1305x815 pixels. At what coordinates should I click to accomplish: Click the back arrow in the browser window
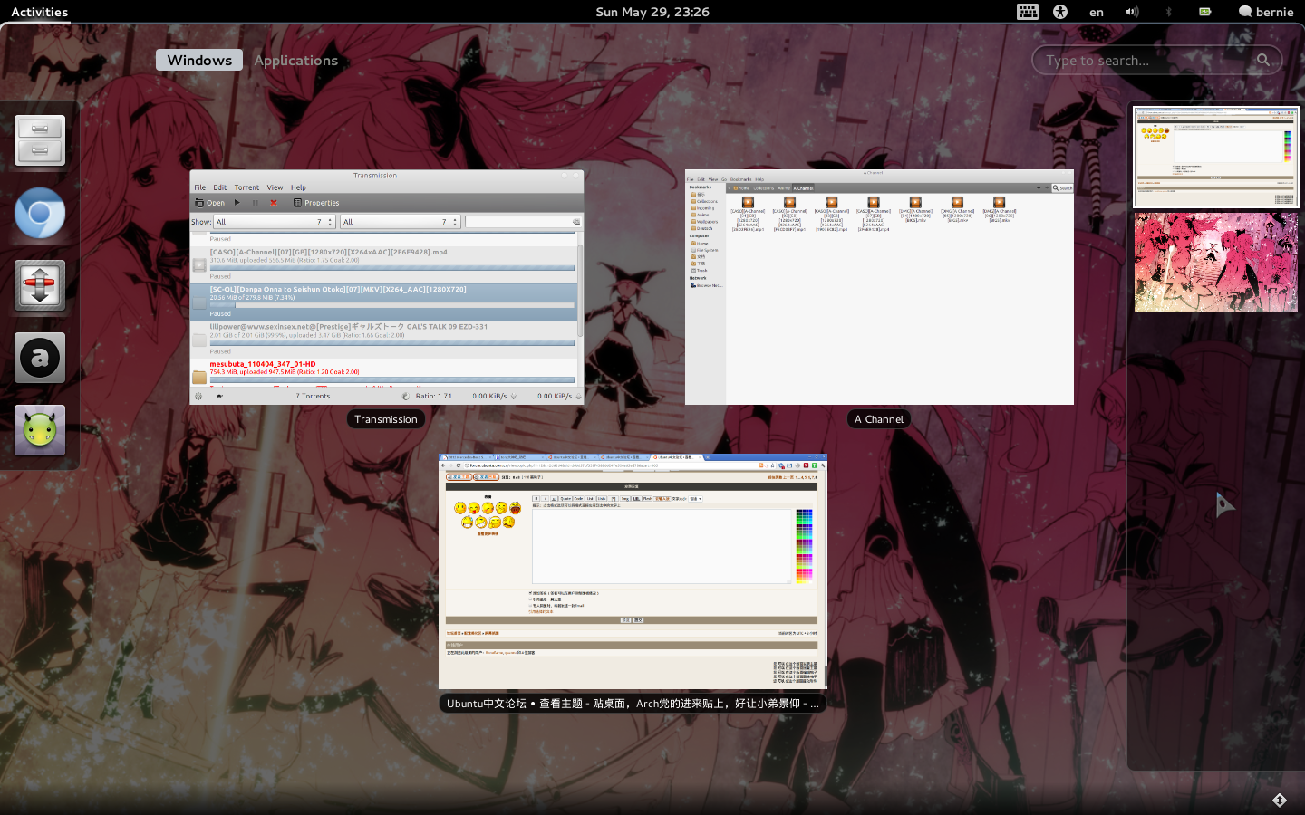click(x=443, y=465)
